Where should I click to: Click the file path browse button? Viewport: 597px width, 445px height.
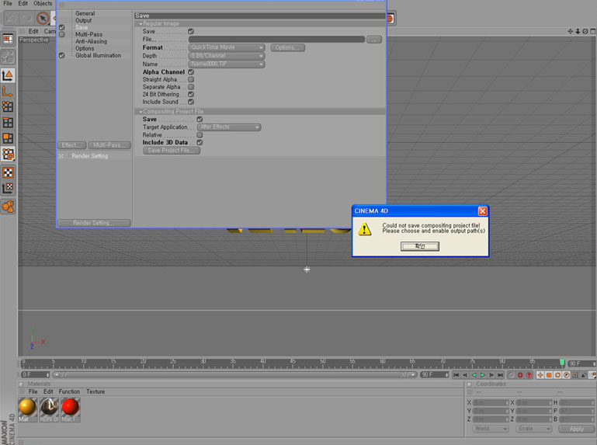tap(374, 40)
